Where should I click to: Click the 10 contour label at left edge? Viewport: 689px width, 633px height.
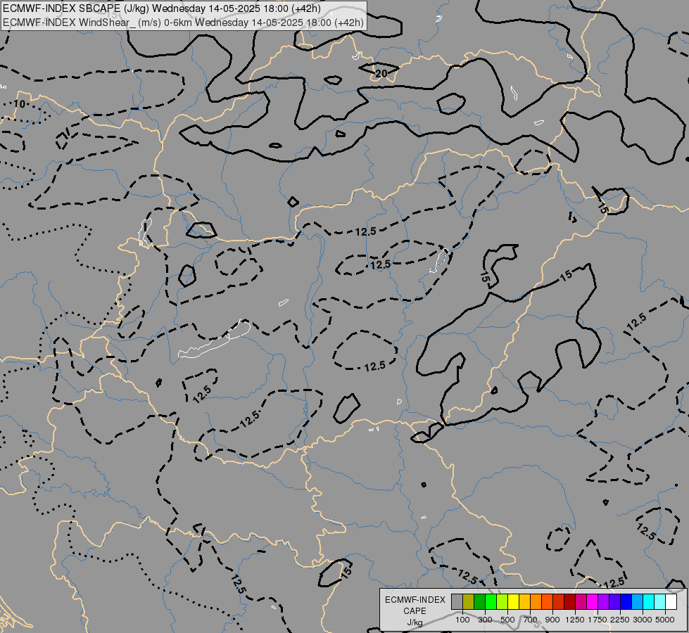coord(19,104)
